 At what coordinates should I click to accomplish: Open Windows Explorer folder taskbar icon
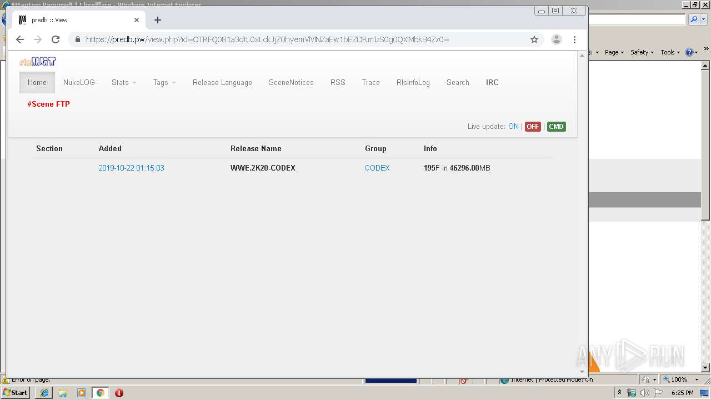click(63, 393)
